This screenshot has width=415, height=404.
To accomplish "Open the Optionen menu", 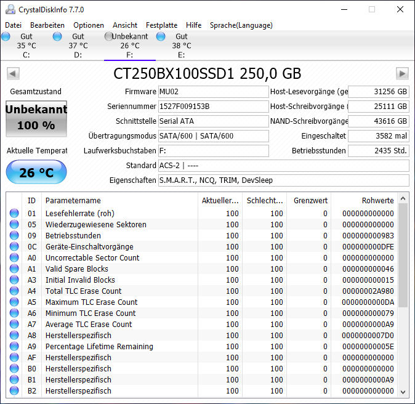I will pyautogui.click(x=89, y=25).
